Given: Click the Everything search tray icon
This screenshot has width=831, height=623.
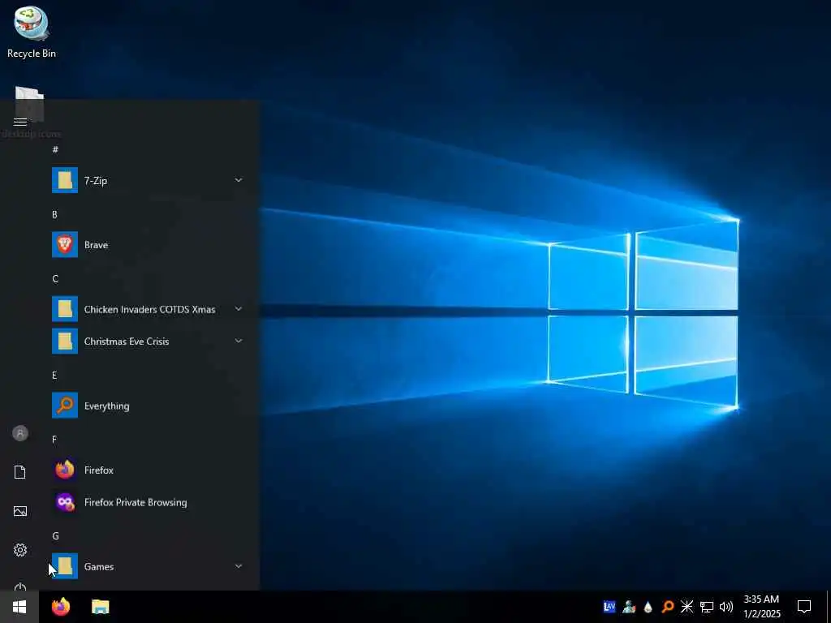Looking at the screenshot, I should (668, 607).
